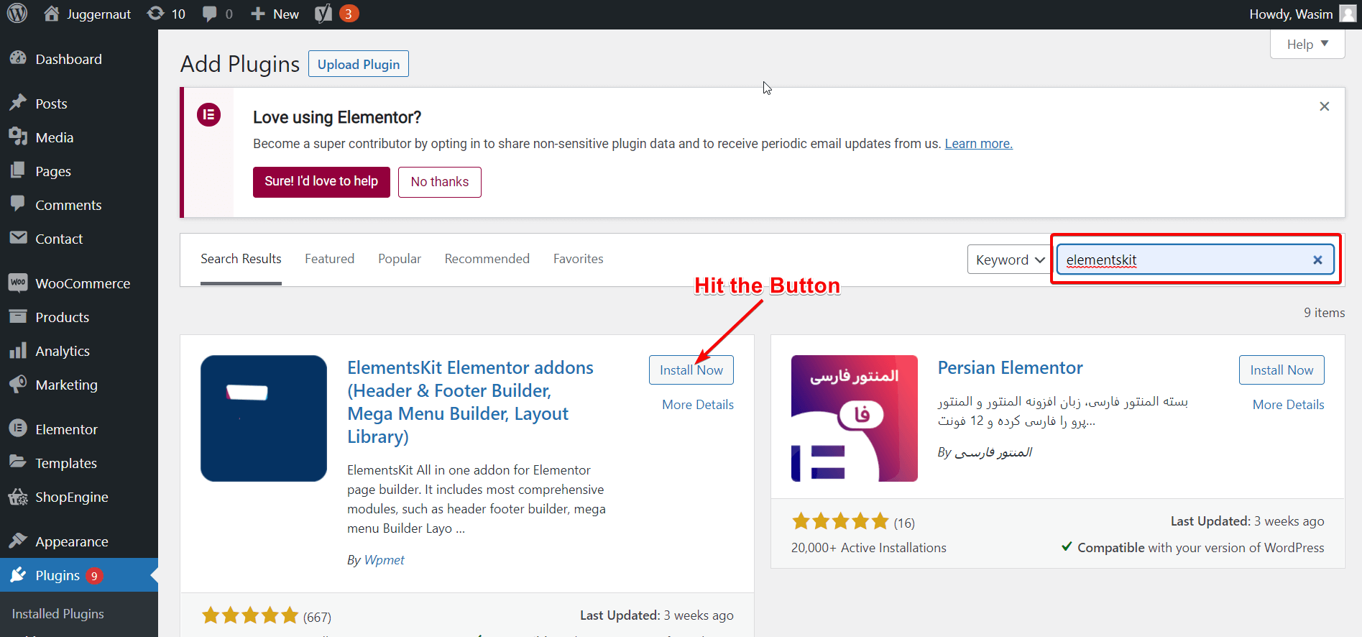Open the Learn more link
Screen dimensions: 1362x637
(978, 144)
